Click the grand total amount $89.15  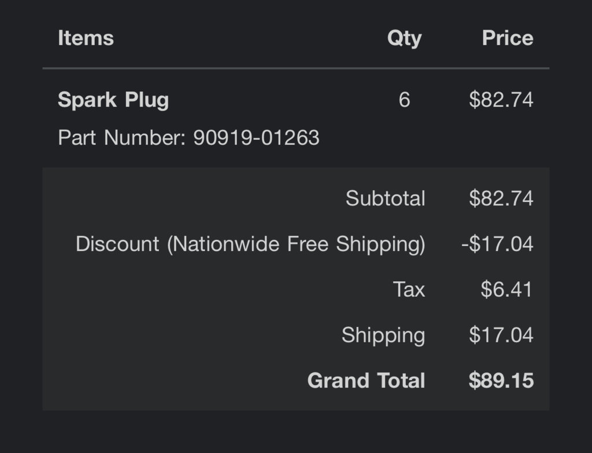pyautogui.click(x=501, y=381)
